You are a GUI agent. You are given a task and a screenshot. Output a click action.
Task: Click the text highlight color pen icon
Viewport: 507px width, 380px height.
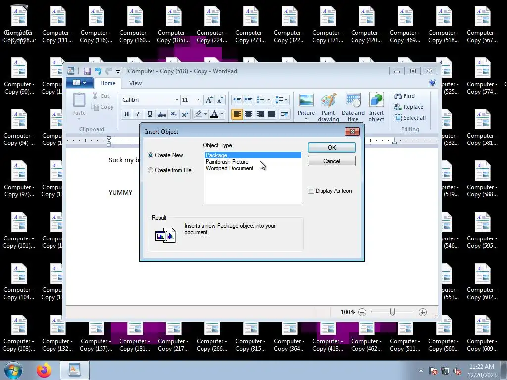tap(198, 114)
